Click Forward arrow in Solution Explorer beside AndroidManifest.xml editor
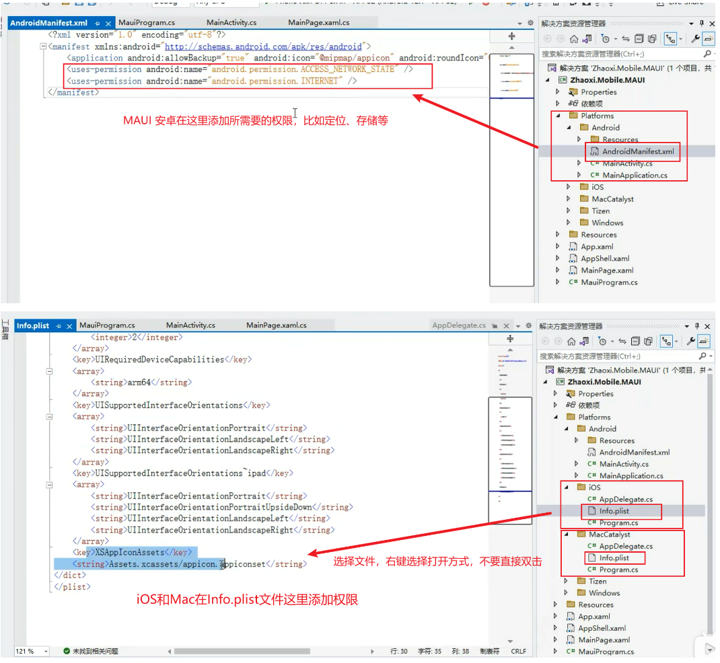720x663 pixels. pyautogui.click(x=561, y=39)
